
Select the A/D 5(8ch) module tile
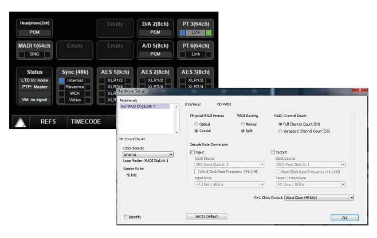tap(155, 50)
